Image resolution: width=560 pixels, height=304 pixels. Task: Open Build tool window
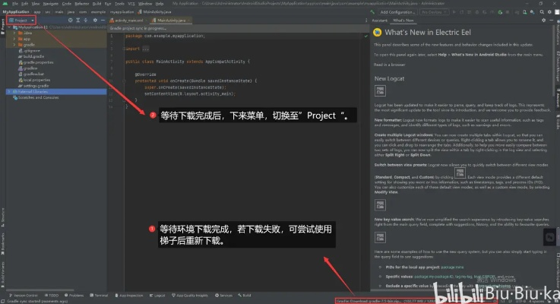pyautogui.click(x=245, y=296)
